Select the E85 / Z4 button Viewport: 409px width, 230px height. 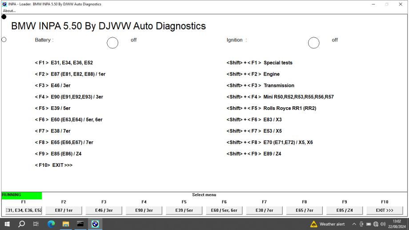coord(345,210)
